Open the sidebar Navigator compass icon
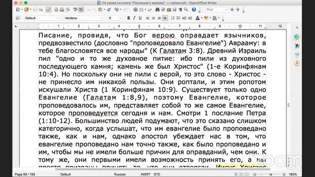Viewport: 315px width, 177px height. coord(297,63)
